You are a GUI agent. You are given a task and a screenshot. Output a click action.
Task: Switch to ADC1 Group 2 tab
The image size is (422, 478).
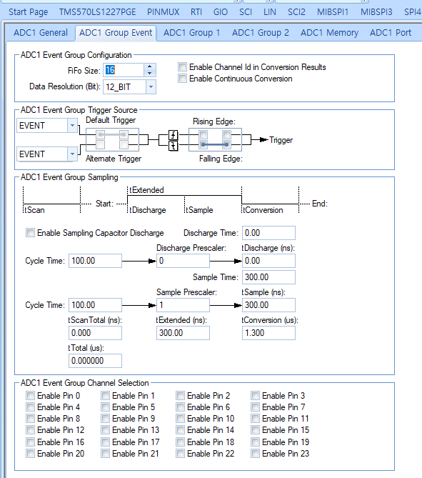261,33
